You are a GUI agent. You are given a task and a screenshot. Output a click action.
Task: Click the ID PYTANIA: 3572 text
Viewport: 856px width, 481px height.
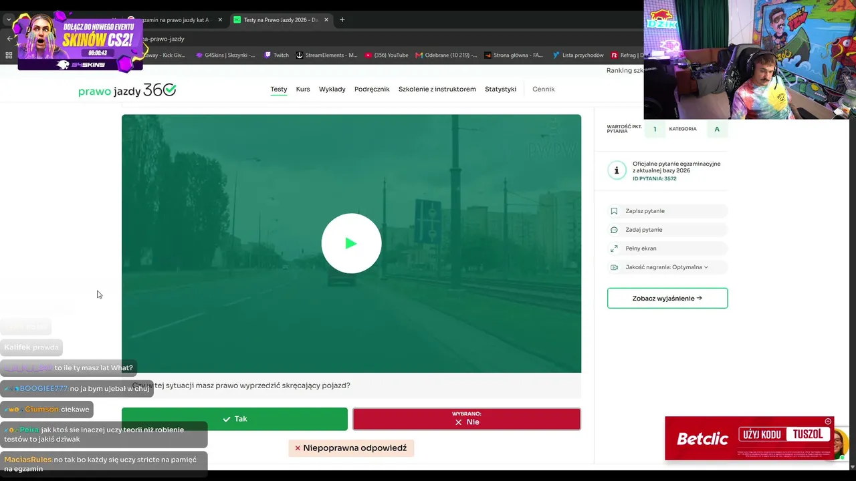(x=655, y=179)
